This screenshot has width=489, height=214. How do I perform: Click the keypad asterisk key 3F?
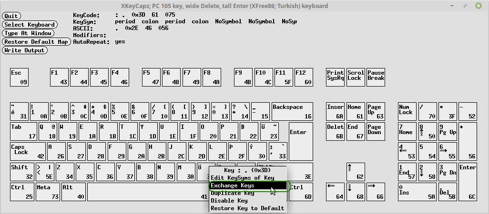[x=448, y=112]
